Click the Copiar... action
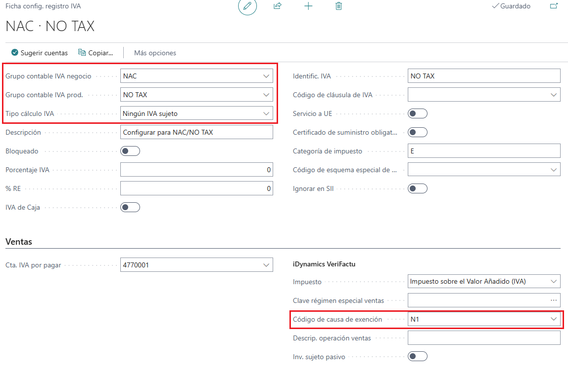Screen dimensions: 568x371 click(96, 53)
